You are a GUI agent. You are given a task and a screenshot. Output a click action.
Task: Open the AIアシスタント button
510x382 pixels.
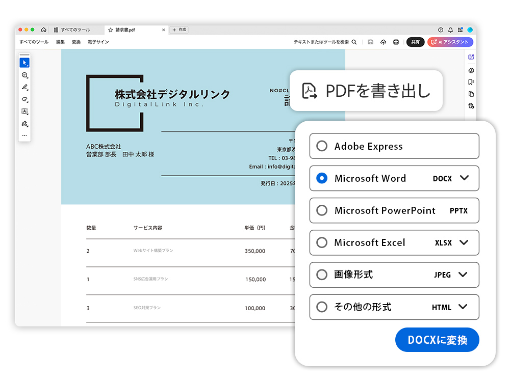coord(450,42)
